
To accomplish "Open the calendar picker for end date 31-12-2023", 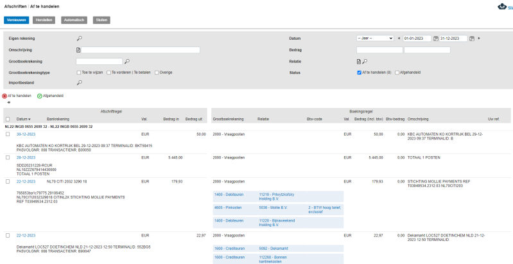I will tap(472, 39).
